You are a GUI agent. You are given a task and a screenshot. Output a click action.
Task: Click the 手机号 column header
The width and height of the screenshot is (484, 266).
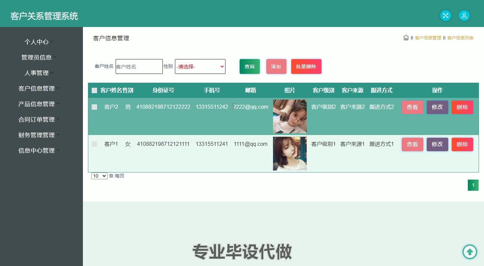click(x=212, y=90)
